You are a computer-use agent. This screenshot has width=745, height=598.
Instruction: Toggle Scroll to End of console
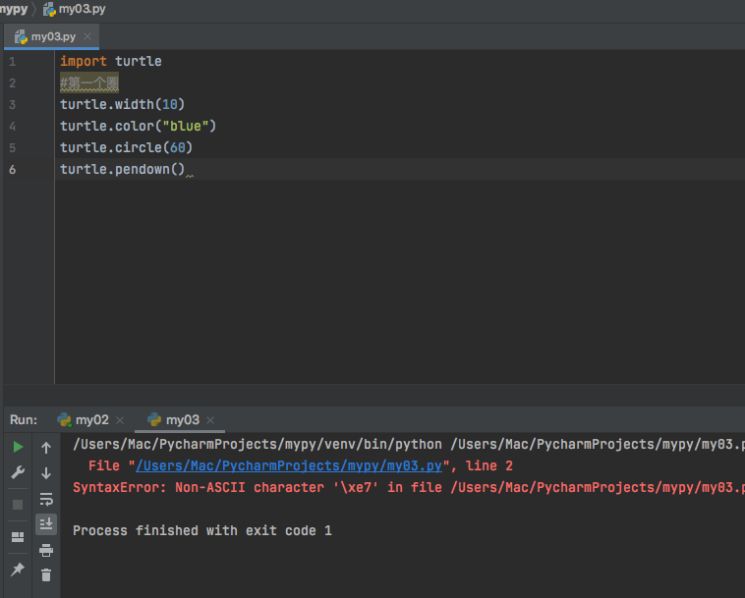46,524
